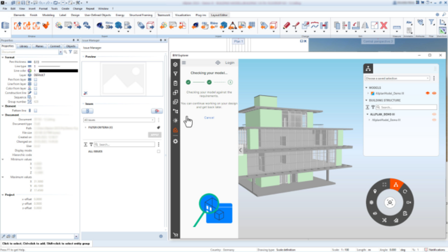Viewport: 448px width, 252px height.
Task: Click the black Line color swatch
Action: point(58,70)
